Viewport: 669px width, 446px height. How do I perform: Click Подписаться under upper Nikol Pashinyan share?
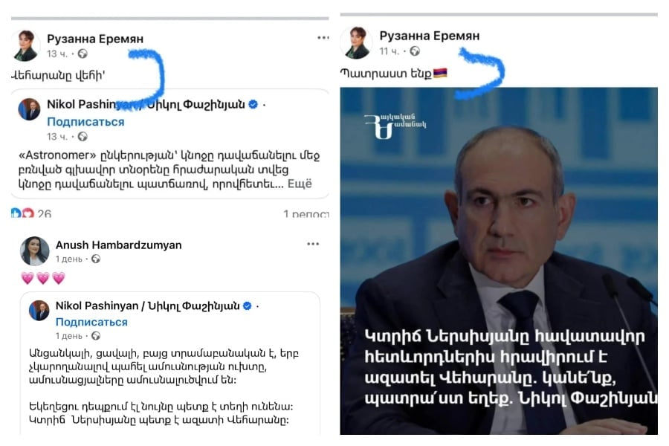[85, 122]
